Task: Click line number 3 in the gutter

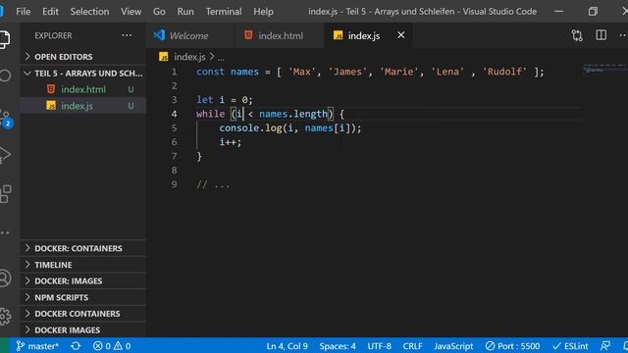Action: point(175,100)
